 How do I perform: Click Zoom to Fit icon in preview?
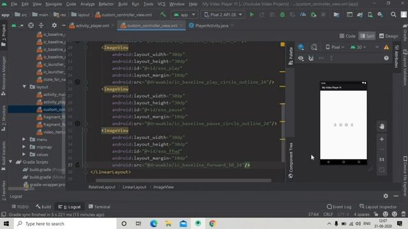click(382, 160)
